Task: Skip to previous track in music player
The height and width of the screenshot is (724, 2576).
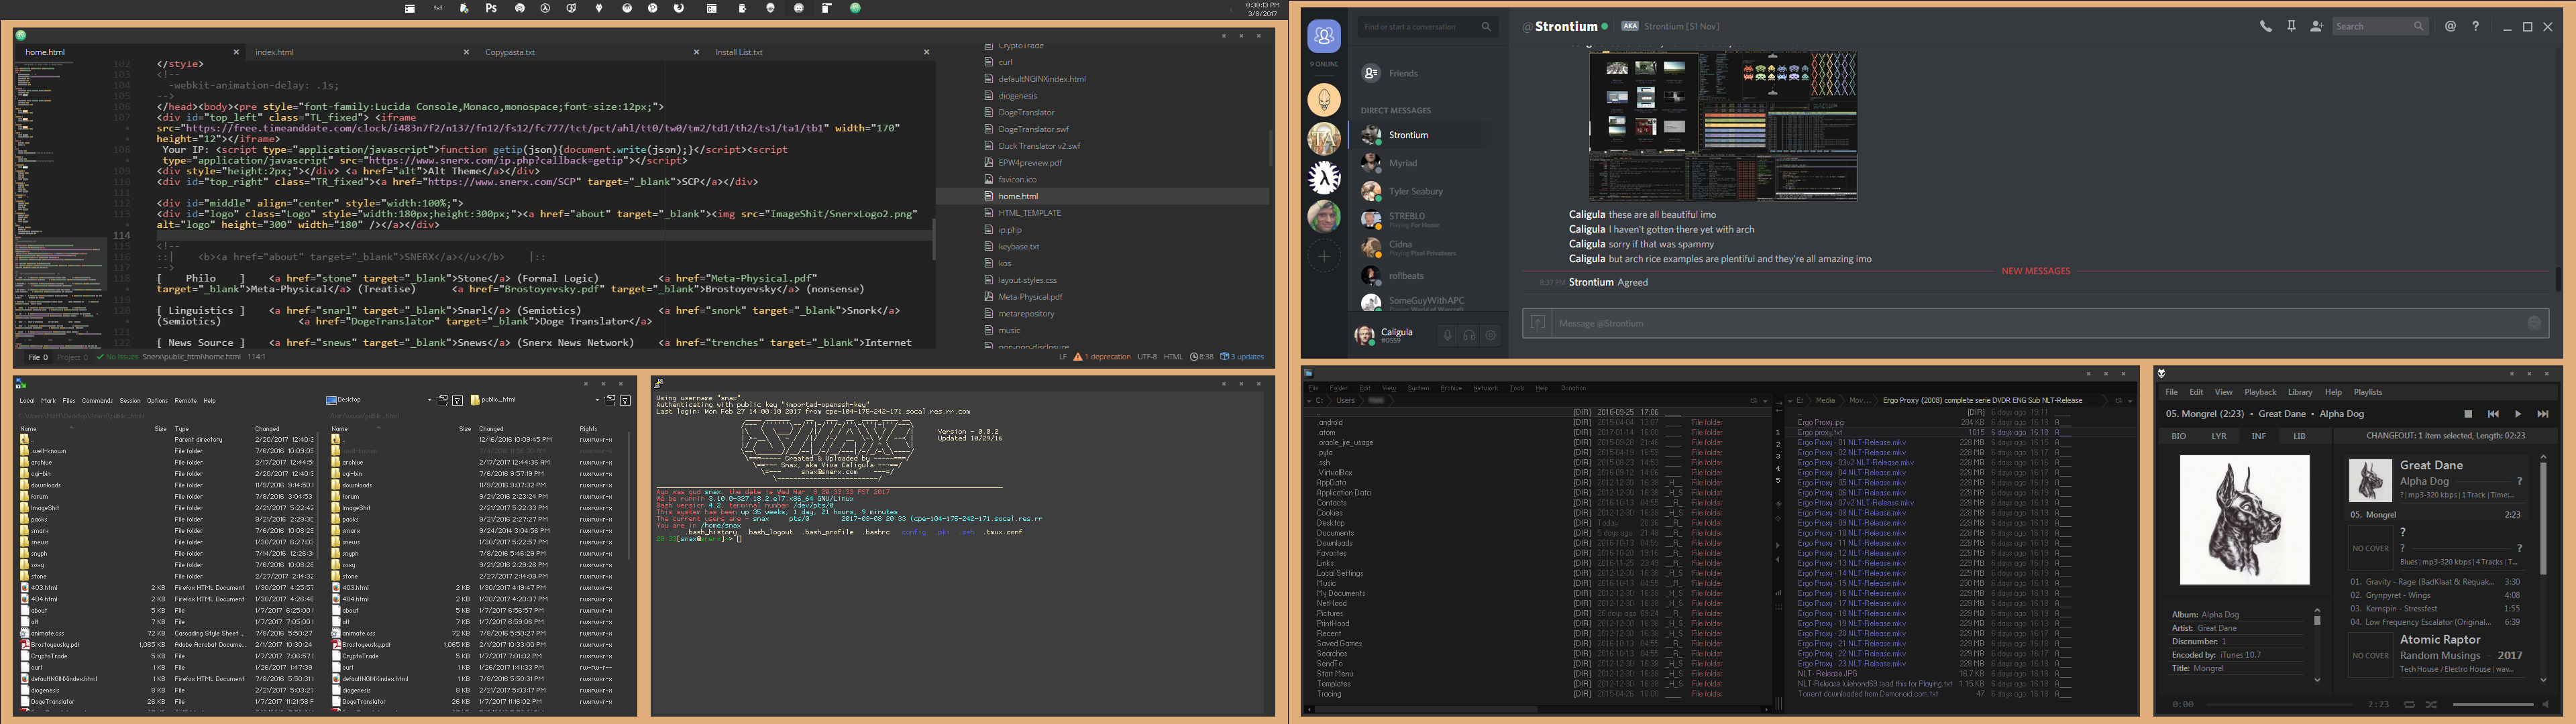Action: [2493, 414]
